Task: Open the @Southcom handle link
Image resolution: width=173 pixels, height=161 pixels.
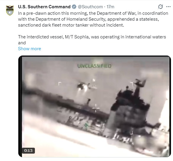Action: pyautogui.click(x=90, y=7)
